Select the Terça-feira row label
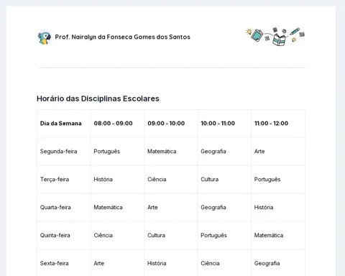345x276 pixels. 55,180
